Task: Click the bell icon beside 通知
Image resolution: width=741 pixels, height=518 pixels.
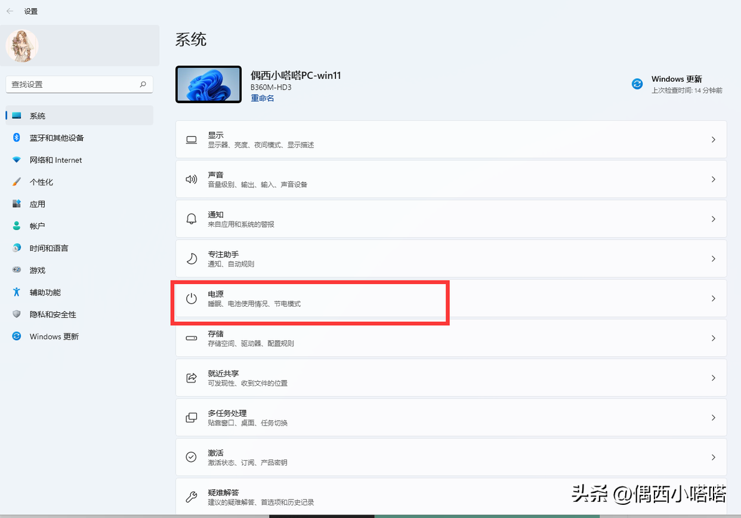Action: click(192, 219)
